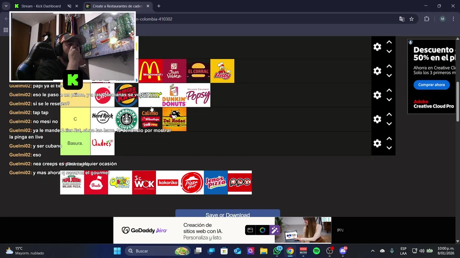
Task: Open WhatsApp from the taskbar
Action: pyautogui.click(x=277, y=251)
